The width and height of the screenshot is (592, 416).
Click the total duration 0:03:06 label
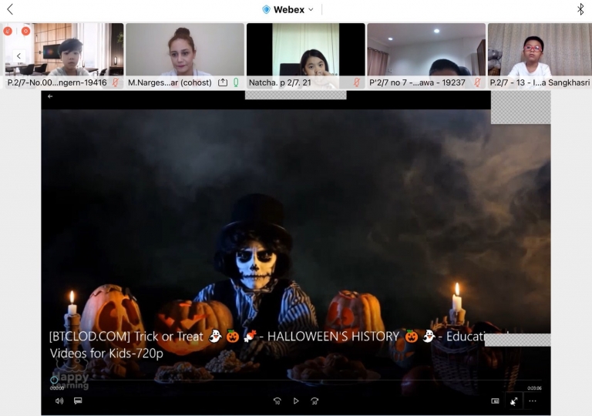[x=535, y=388]
